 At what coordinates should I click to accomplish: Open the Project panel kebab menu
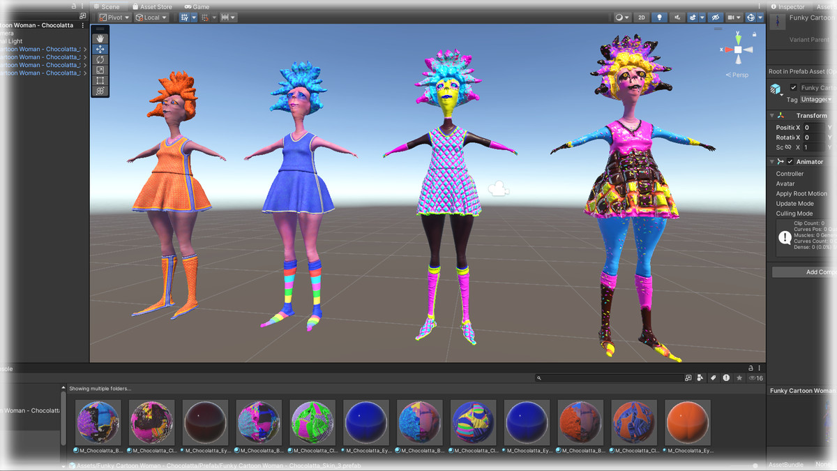point(761,368)
